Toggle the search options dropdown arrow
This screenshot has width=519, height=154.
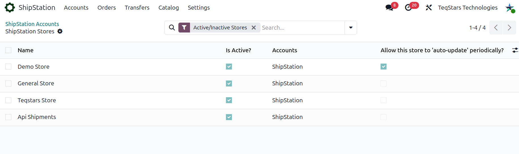[351, 27]
